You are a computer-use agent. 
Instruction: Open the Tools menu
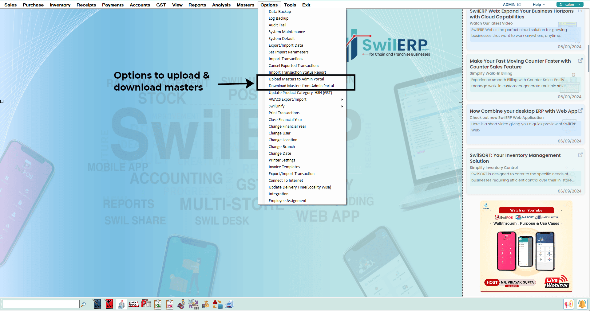coord(290,5)
